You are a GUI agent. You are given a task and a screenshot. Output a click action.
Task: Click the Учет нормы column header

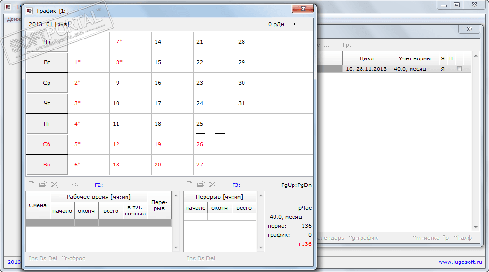(414, 58)
